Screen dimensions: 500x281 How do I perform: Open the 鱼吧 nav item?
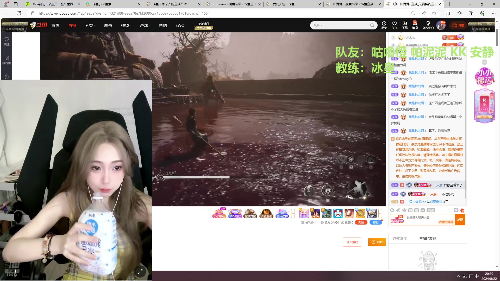[163, 25]
